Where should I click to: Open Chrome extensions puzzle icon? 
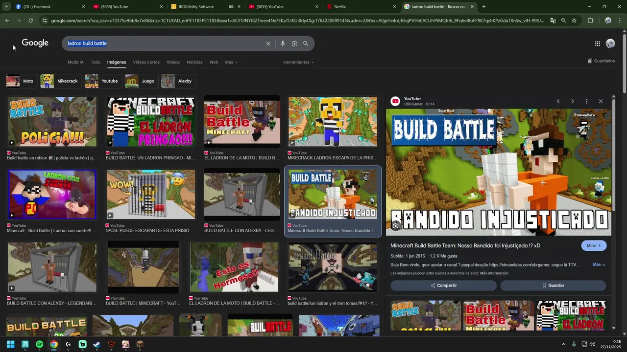pyautogui.click(x=590, y=21)
